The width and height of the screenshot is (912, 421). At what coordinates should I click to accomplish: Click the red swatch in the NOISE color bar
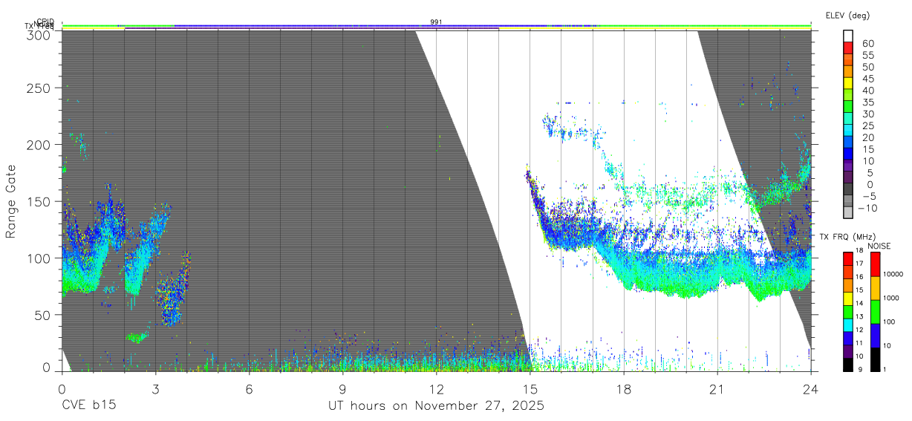pos(876,264)
